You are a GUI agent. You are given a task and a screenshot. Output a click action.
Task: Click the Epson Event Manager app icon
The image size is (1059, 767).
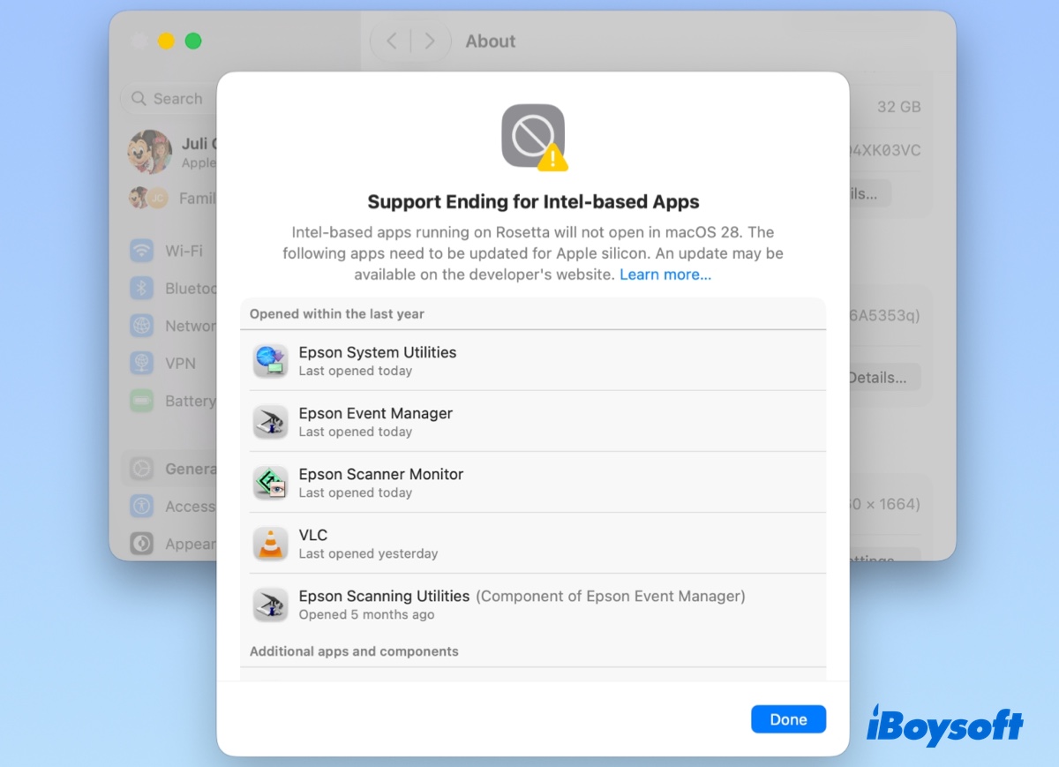pyautogui.click(x=270, y=422)
